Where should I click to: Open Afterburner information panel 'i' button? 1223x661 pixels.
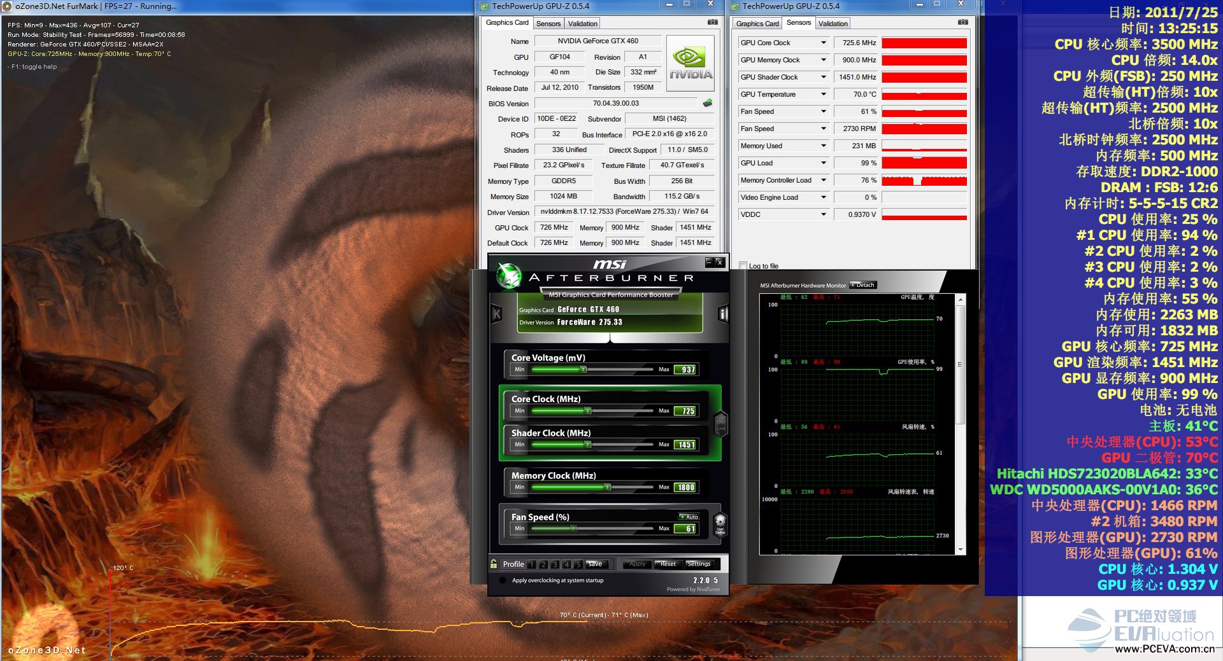pyautogui.click(x=723, y=314)
